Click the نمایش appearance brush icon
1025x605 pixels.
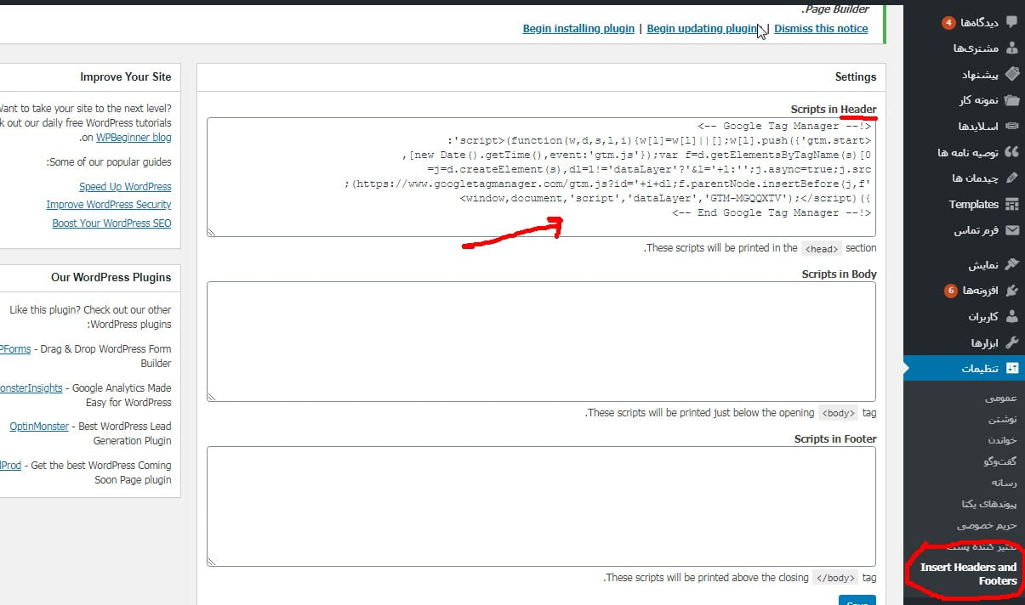(1011, 265)
